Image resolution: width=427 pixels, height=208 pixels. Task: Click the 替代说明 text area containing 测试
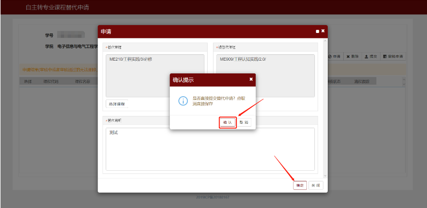pyautogui.click(x=210, y=149)
